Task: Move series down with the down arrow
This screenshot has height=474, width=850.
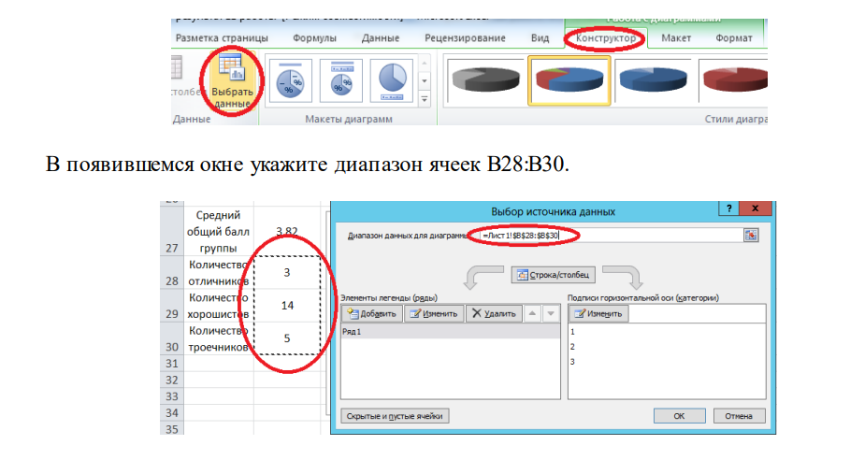Action: point(550,314)
